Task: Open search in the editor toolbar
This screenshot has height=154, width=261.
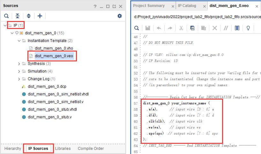Action: pos(137,28)
